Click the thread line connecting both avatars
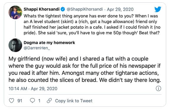The width and height of the screenshot is (170, 110). (15, 29)
